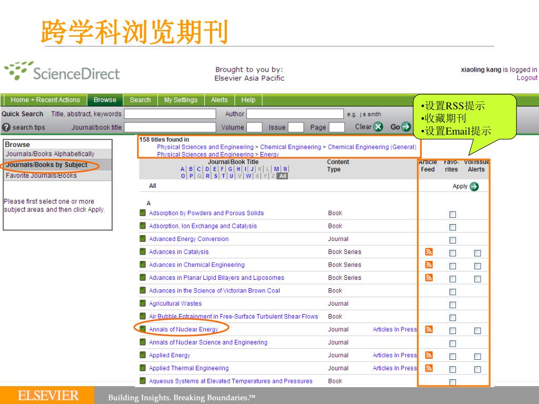The width and height of the screenshot is (539, 404).
Task: Click the ScienceDirect logo
Action: (62, 71)
